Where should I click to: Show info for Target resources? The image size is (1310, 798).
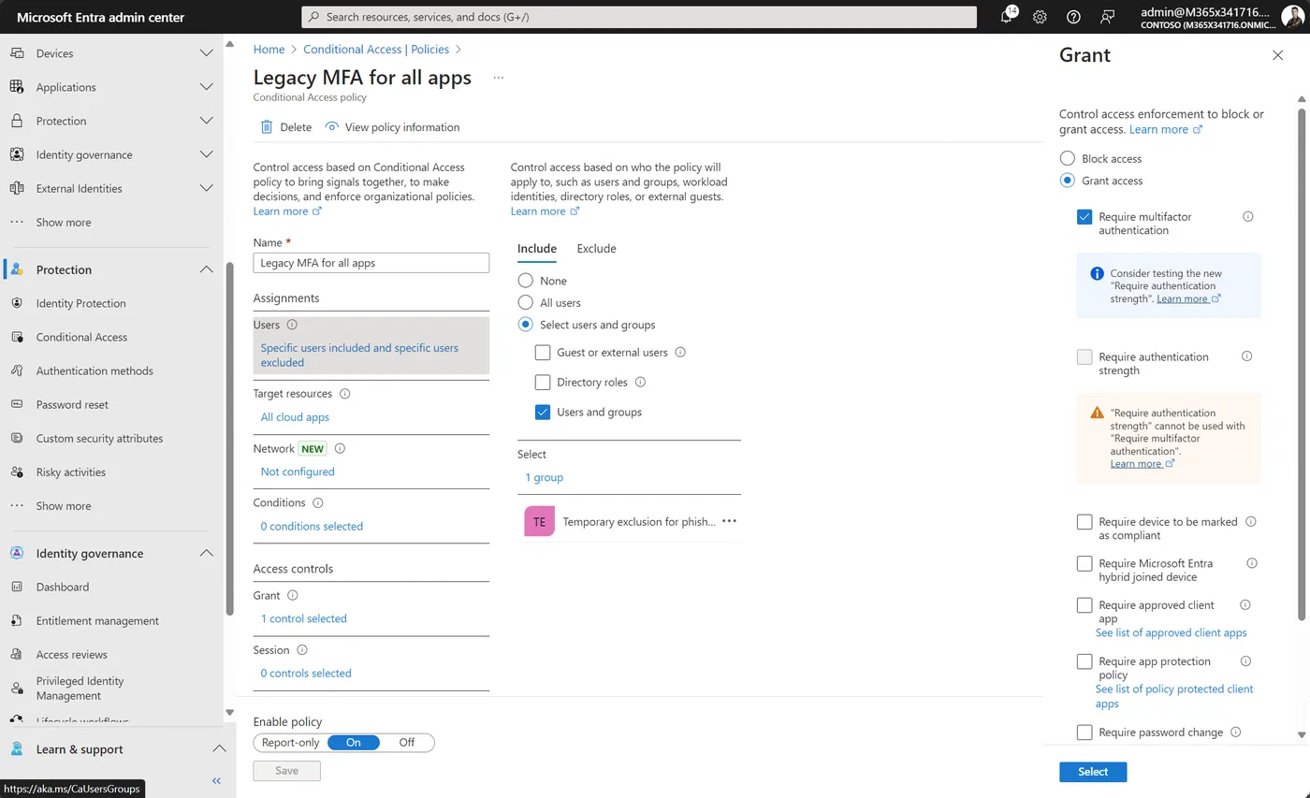click(344, 394)
